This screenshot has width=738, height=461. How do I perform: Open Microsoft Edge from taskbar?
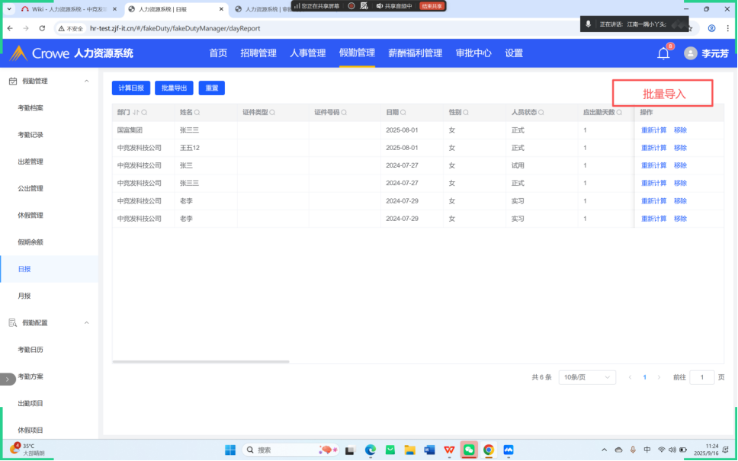(x=371, y=450)
